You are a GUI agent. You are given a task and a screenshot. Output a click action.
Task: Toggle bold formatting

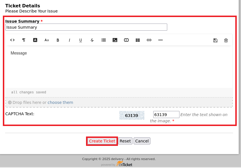[58, 40]
